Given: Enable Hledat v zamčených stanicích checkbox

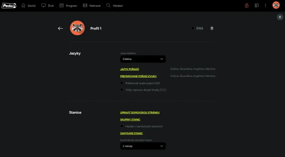Looking at the screenshot, I should click(122, 126).
